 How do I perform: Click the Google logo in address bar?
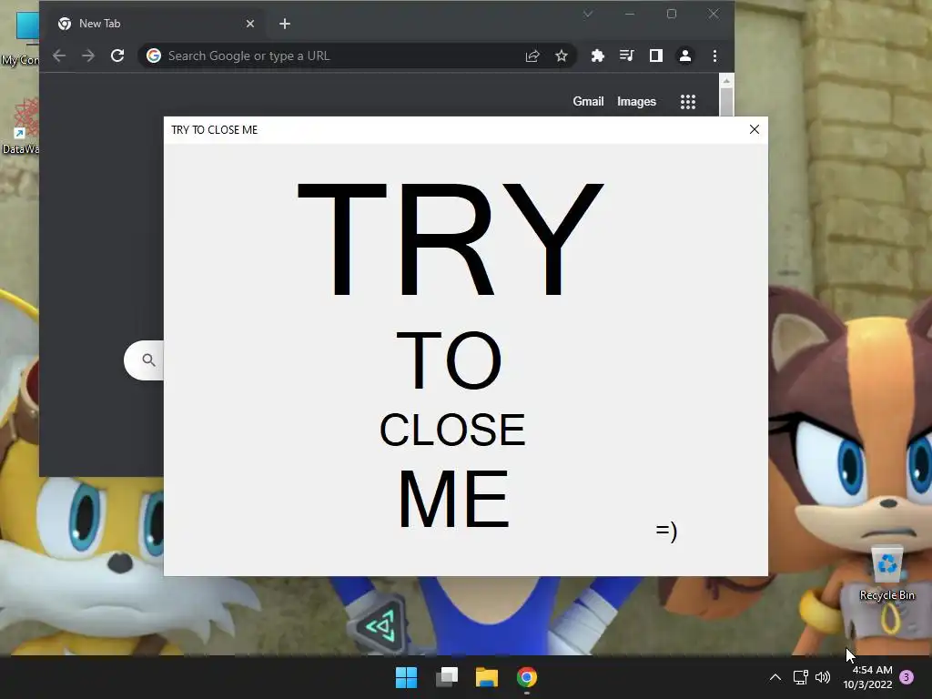click(154, 56)
